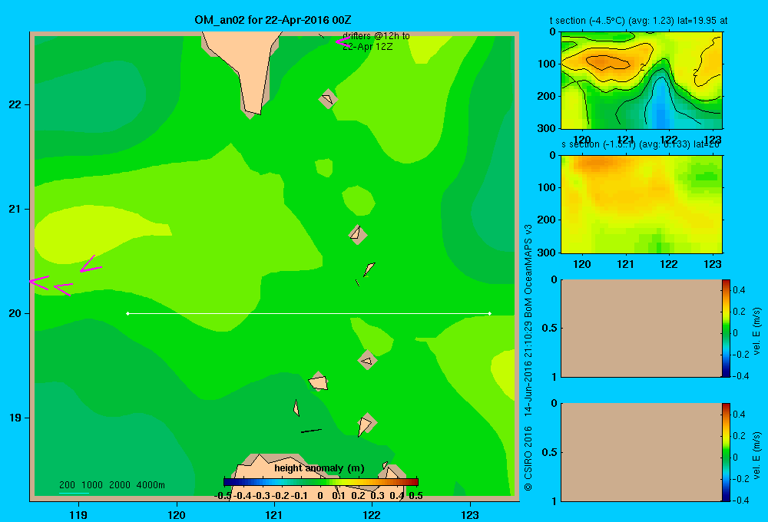The image size is (768, 522).
Task: Click depth label 100 on the t section axis
Action: [548, 64]
